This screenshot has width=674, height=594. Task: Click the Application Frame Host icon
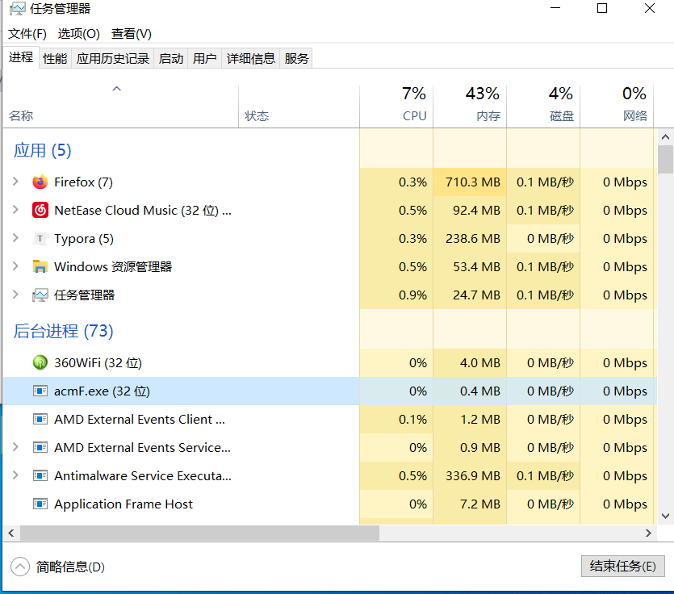pyautogui.click(x=40, y=504)
